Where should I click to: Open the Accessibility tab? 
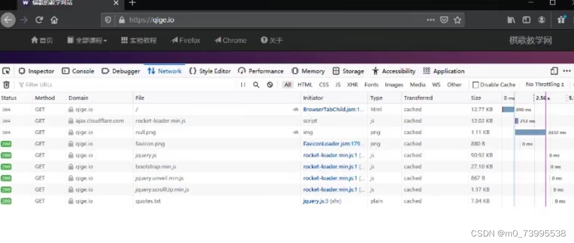tap(393, 71)
